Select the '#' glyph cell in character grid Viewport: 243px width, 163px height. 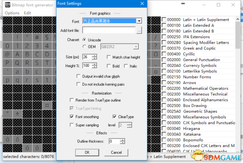click(x=37, y=37)
